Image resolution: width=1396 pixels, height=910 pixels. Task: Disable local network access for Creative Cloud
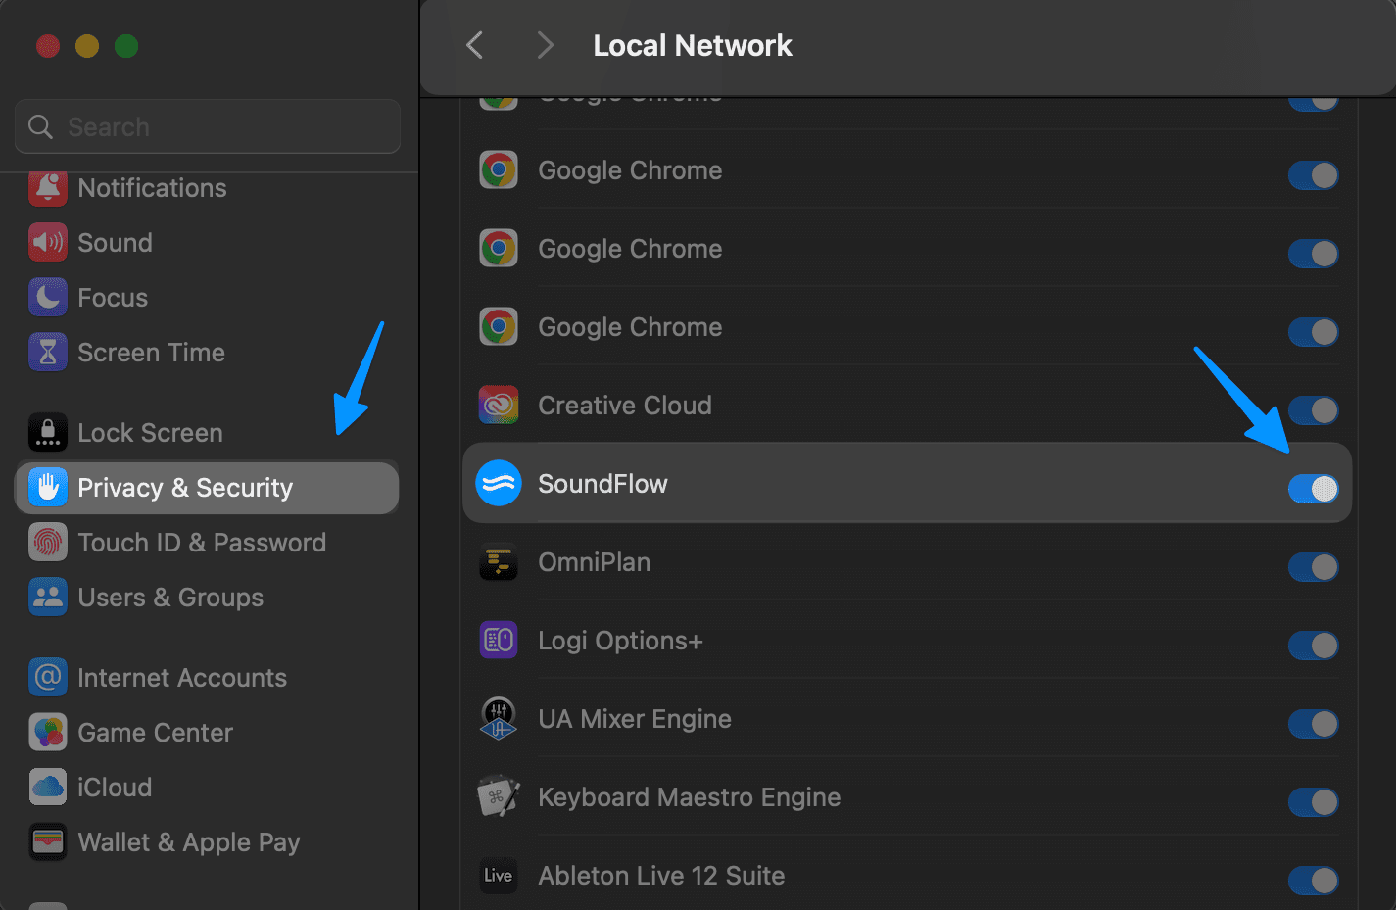pos(1314,410)
